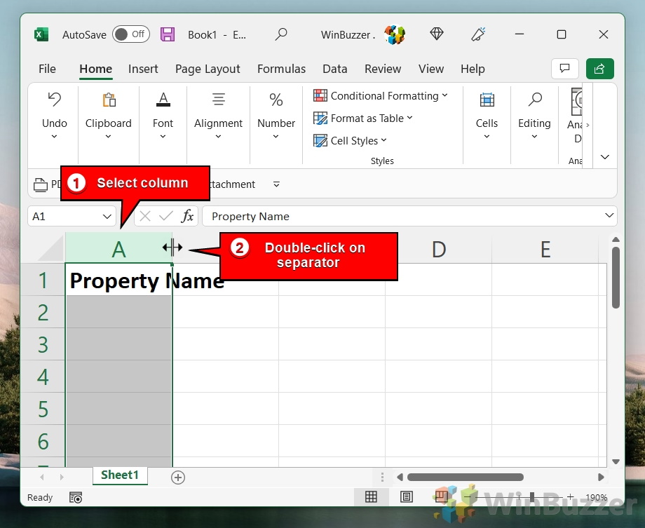Select row 3 header
Image resolution: width=645 pixels, height=528 pixels.
43,344
